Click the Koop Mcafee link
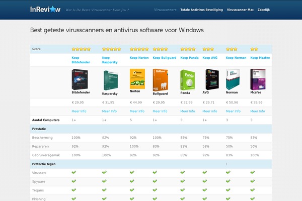Image resolution: width=302 pixels, height=201 pixels. [260, 58]
